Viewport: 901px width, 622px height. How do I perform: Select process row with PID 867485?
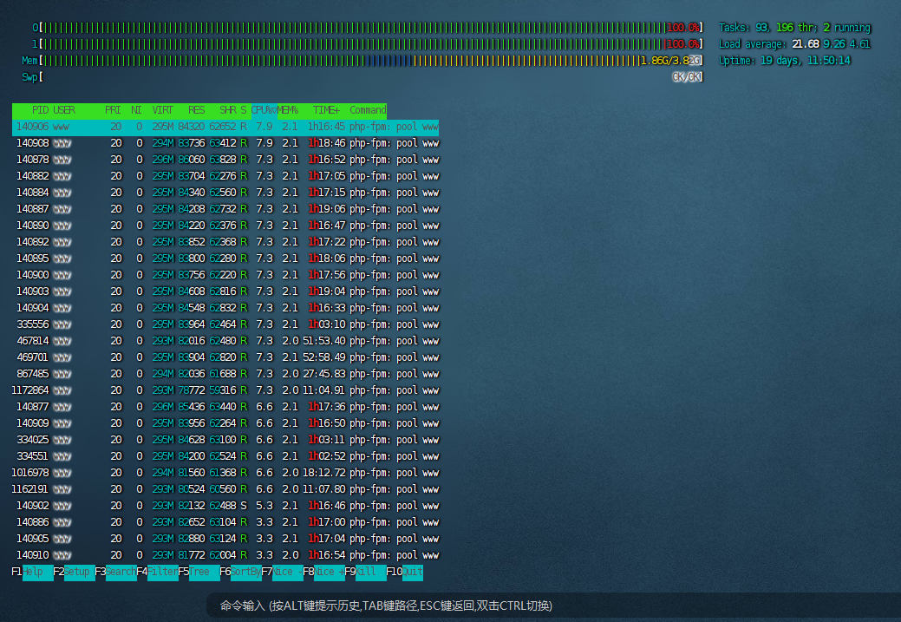tap(225, 374)
